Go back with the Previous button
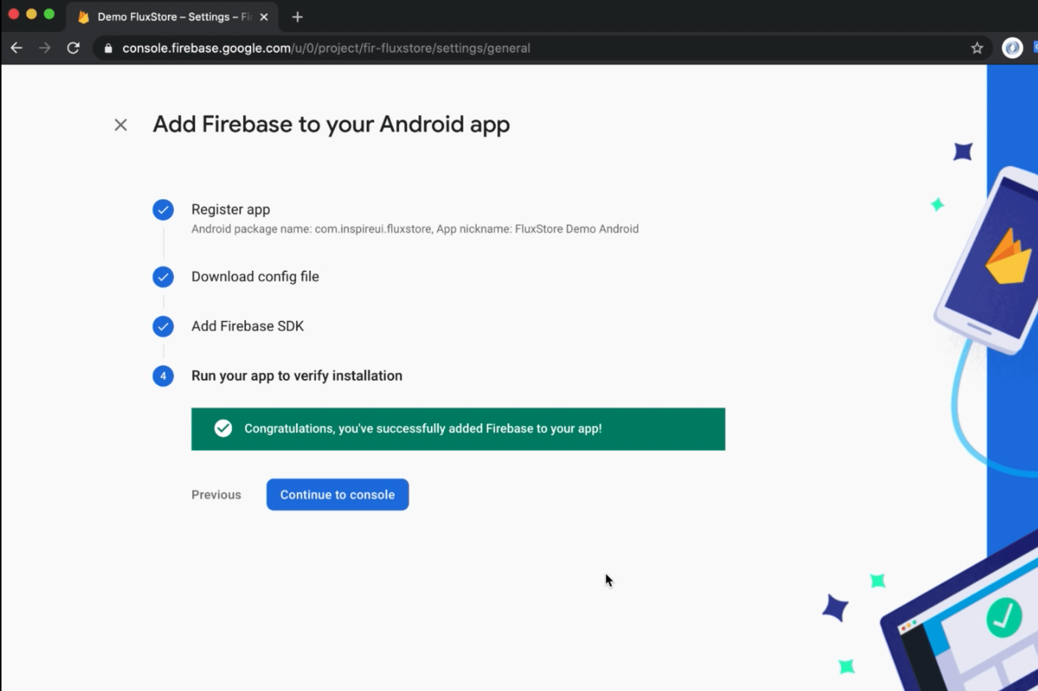 216,495
